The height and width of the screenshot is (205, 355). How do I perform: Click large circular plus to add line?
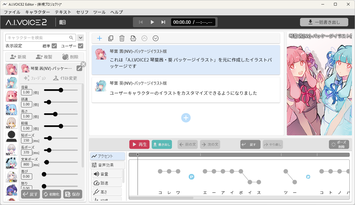coord(186,118)
